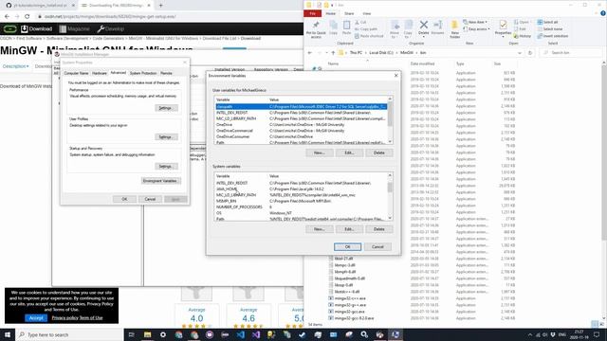Accept cookies on the OSDN page
Screen dimensions: 607x341
[x=36, y=317]
